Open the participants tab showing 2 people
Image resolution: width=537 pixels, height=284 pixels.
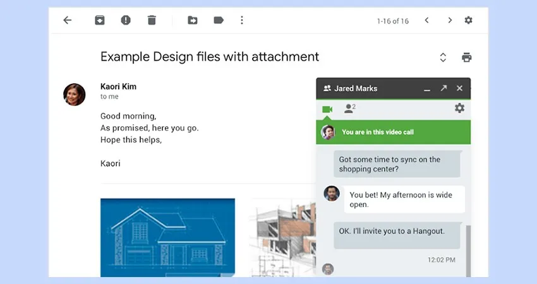[x=349, y=109]
